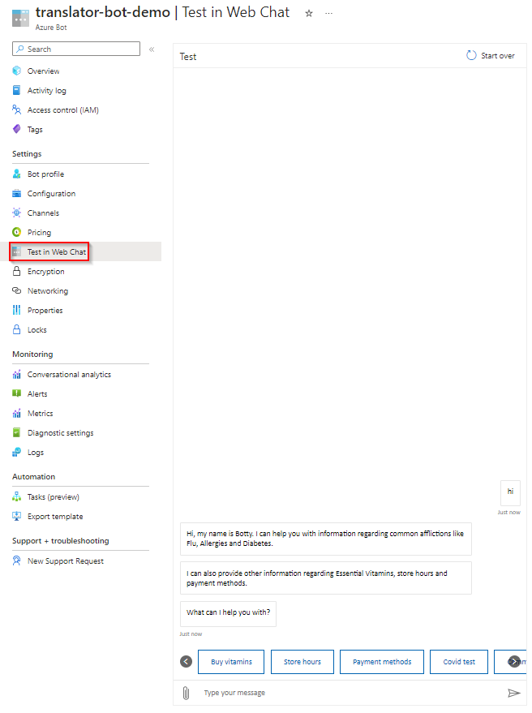Open the New Support Request entry
The width and height of the screenshot is (532, 713).
[66, 561]
